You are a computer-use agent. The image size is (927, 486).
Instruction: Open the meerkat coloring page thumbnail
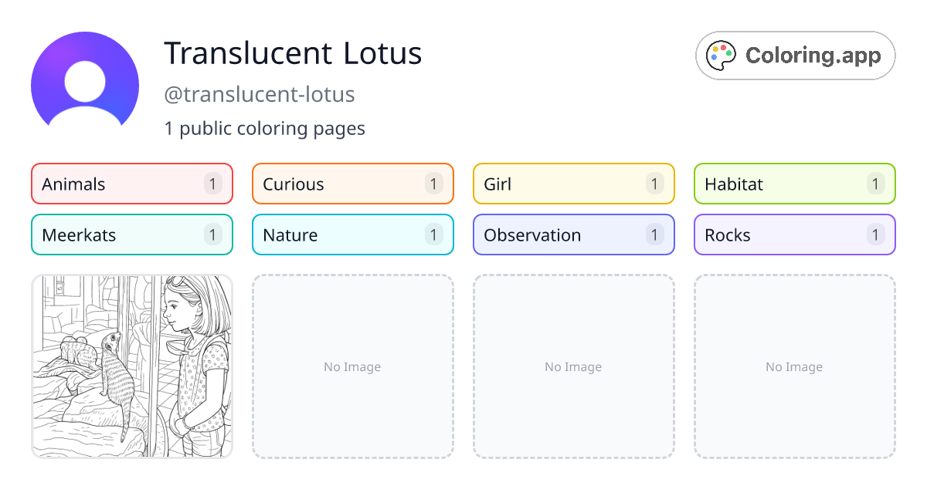(x=131, y=367)
